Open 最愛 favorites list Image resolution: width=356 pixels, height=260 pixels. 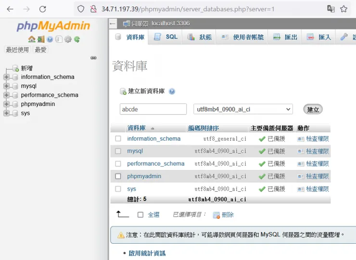[40, 50]
